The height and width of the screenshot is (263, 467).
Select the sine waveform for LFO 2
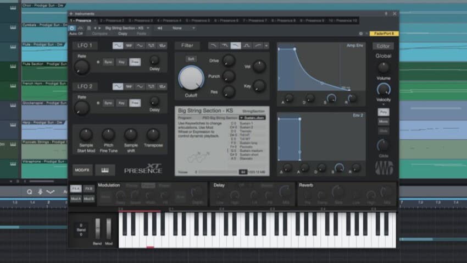coord(118,86)
